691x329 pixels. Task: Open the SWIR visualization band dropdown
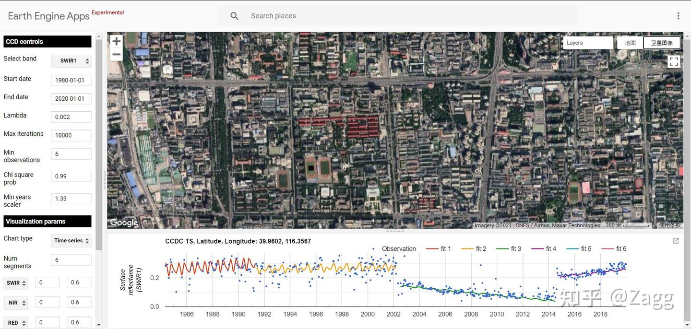click(x=15, y=282)
